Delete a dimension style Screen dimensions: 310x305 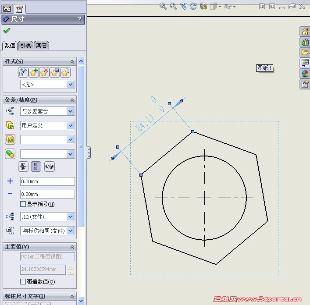tap(44, 72)
